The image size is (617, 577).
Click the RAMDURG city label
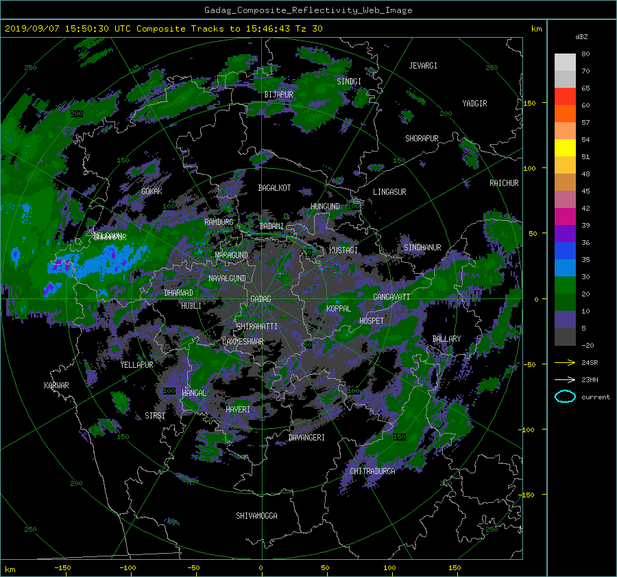tap(219, 222)
